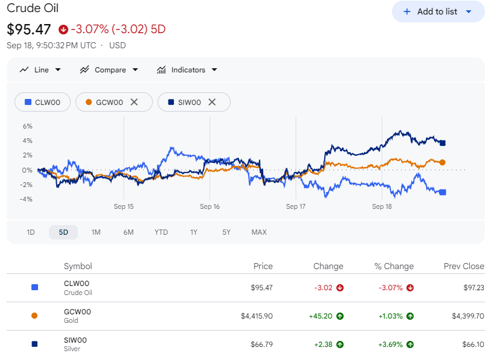Click the blue Crude Oil color swatch in table
The width and height of the screenshot is (497, 362).
click(x=35, y=287)
